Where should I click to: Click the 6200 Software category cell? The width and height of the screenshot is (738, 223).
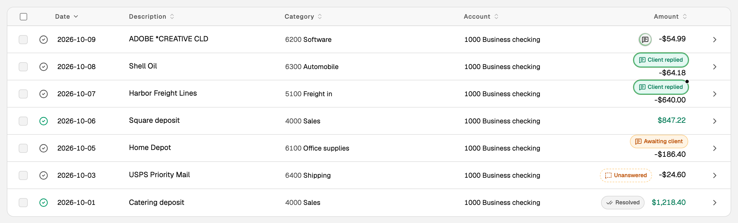click(x=308, y=40)
